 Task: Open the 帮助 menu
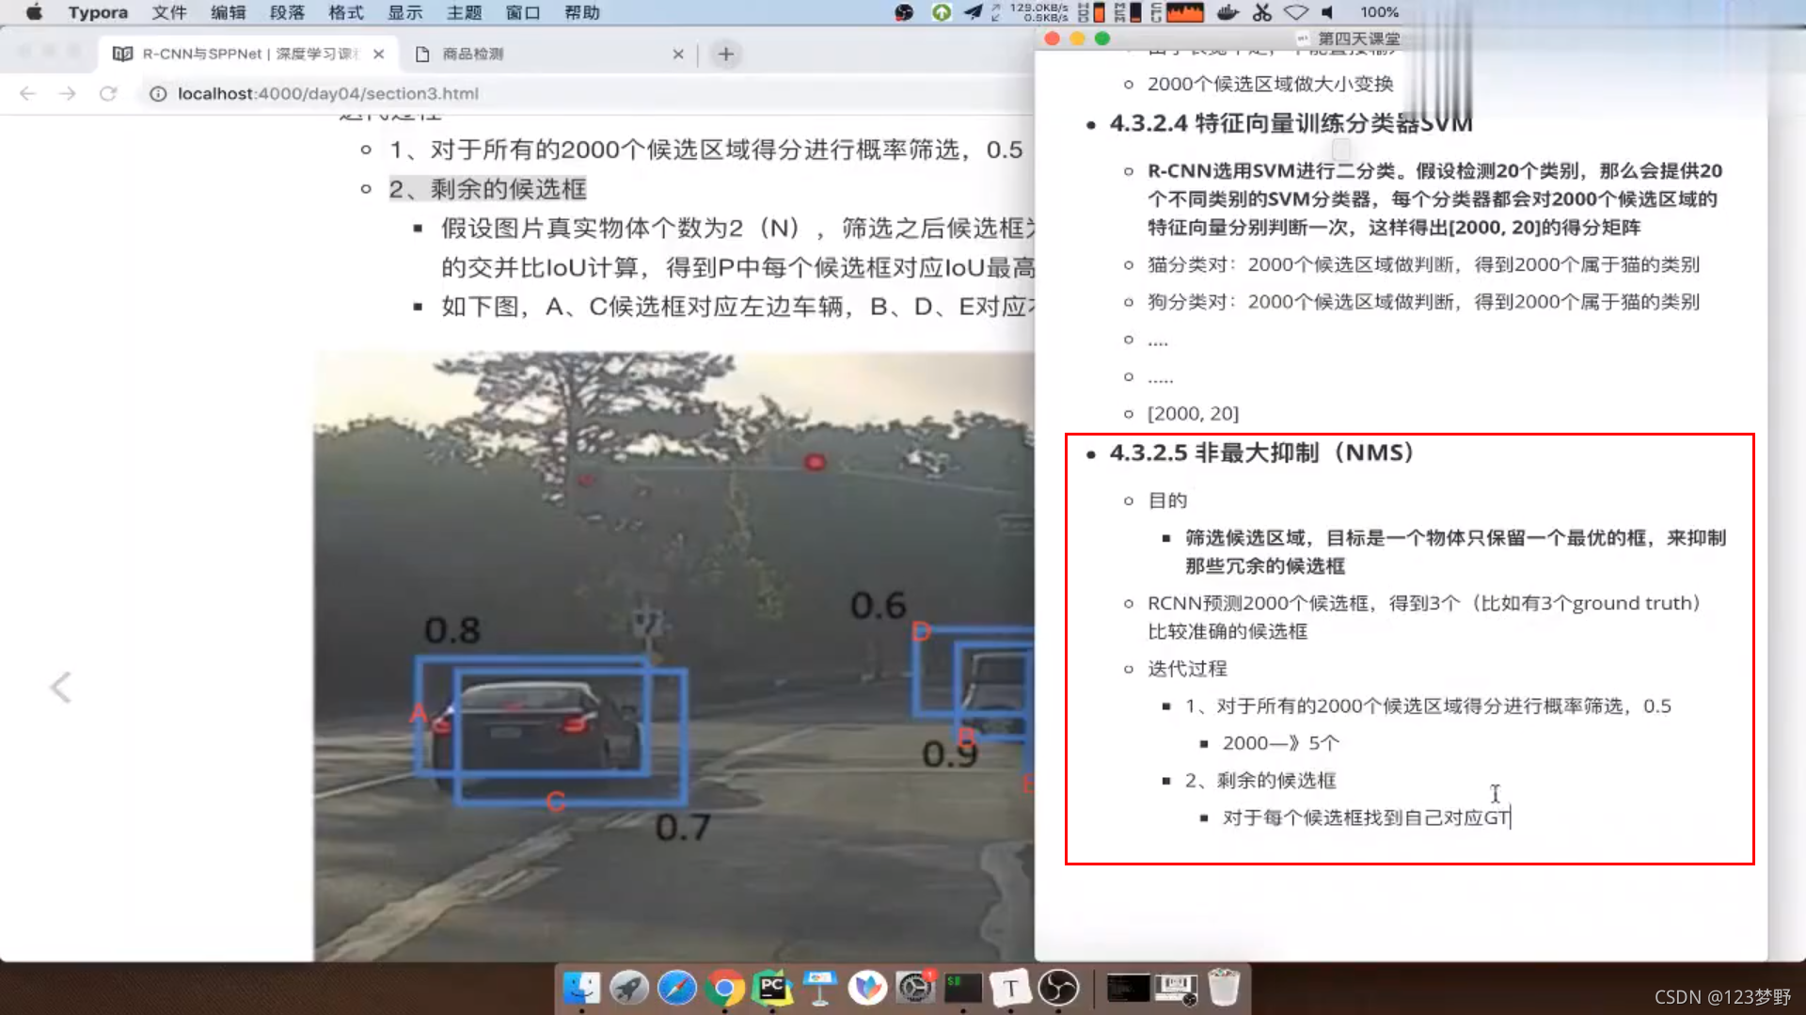click(582, 12)
